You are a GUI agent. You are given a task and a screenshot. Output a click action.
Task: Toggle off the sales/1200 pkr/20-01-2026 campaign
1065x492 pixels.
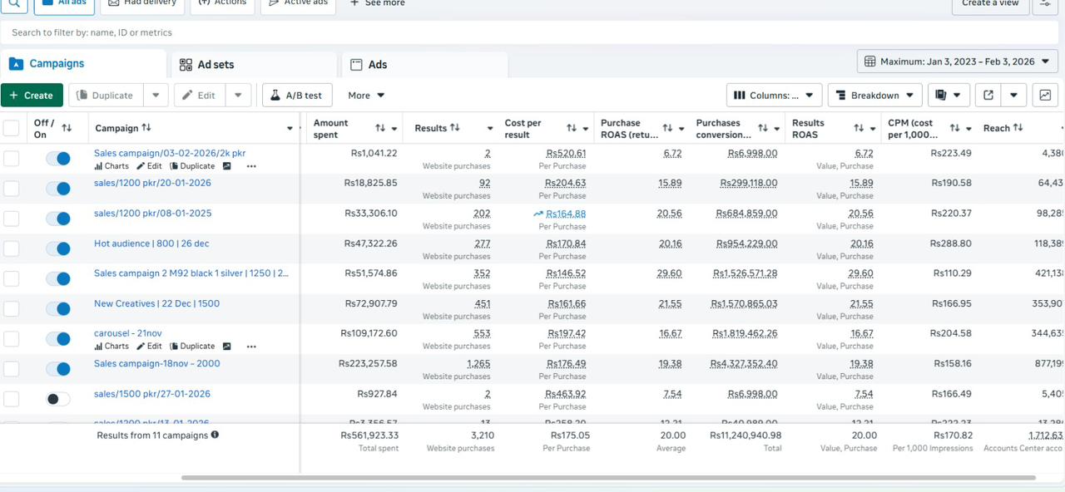58,189
